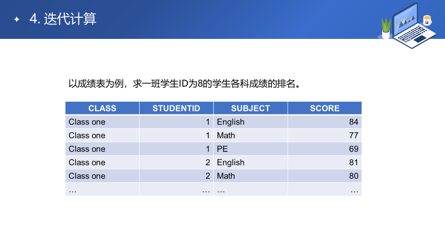445x250 pixels.
Task: Click student ID 2 in the score 81 row
Action: click(207, 162)
